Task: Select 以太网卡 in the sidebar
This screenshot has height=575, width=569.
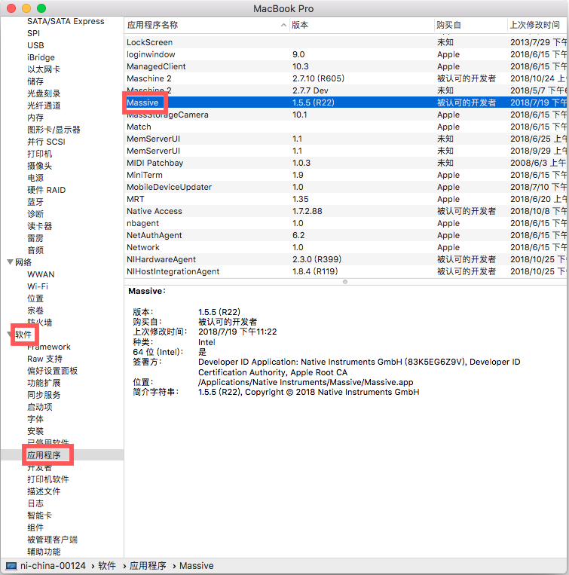Action: coord(44,69)
